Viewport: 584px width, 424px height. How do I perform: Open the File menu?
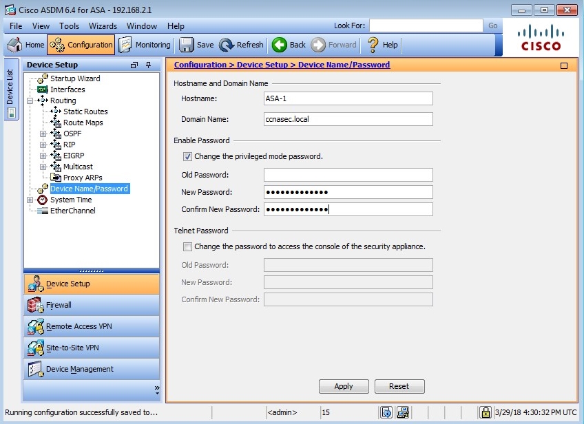pyautogui.click(x=16, y=26)
